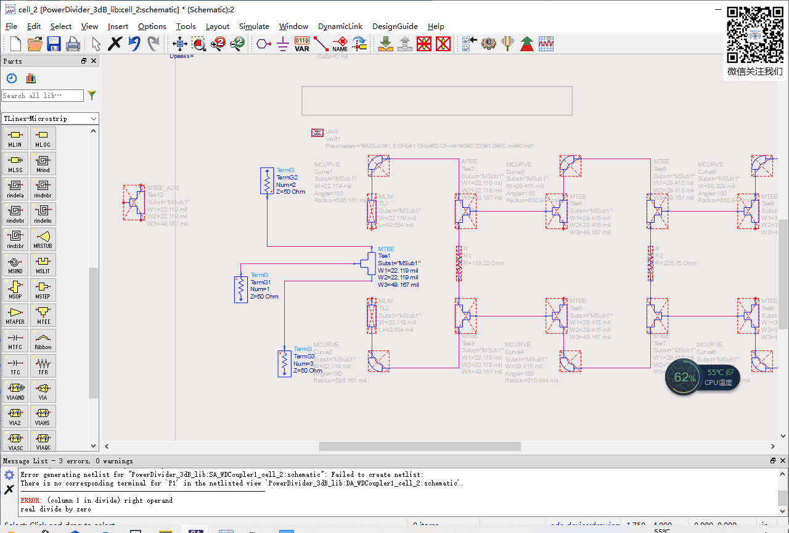Open message list settings gear
789x533 pixels.
pyautogui.click(x=9, y=475)
